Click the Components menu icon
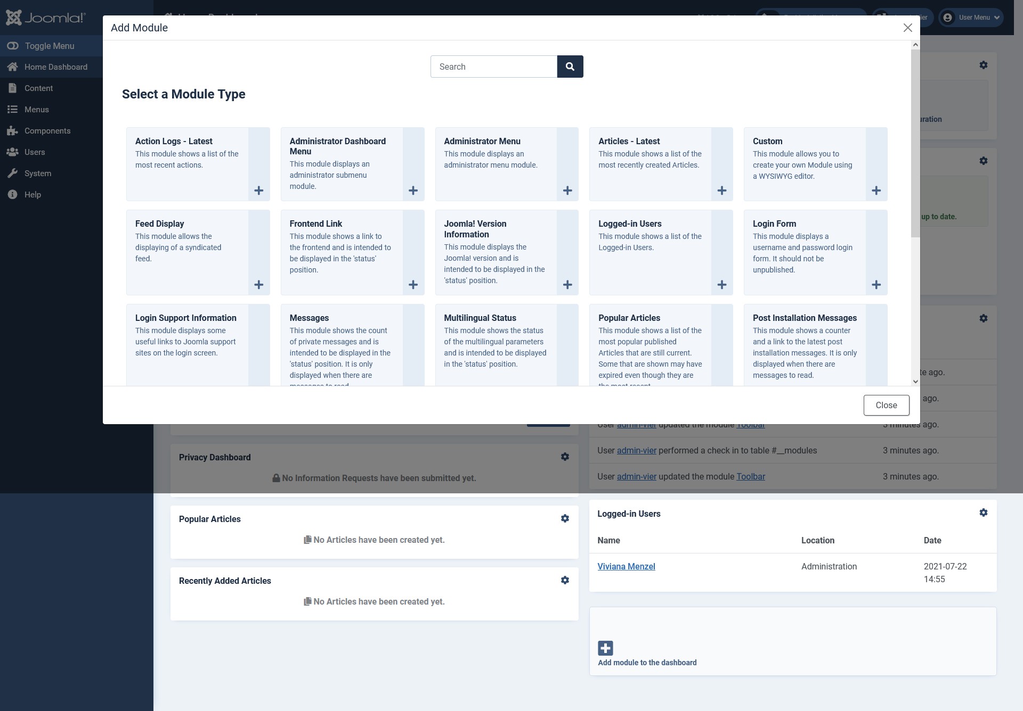Viewport: 1023px width, 711px height. pos(12,130)
